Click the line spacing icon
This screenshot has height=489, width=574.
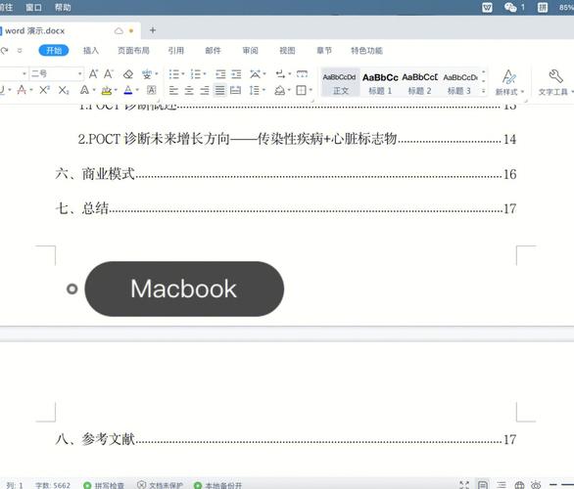tap(254, 90)
